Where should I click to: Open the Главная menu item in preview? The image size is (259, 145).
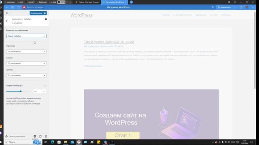(x=166, y=15)
